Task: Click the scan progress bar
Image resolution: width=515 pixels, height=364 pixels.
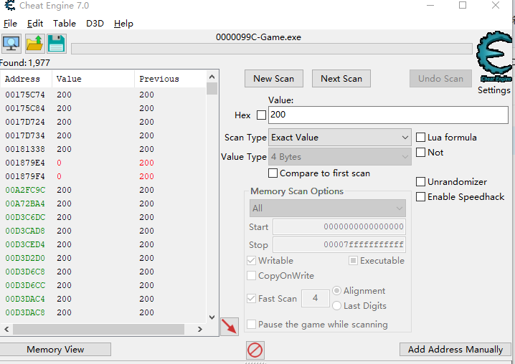Action: [x=272, y=49]
